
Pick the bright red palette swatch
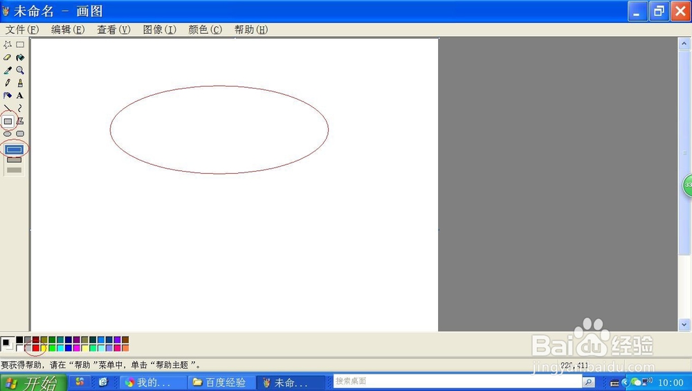(36, 348)
